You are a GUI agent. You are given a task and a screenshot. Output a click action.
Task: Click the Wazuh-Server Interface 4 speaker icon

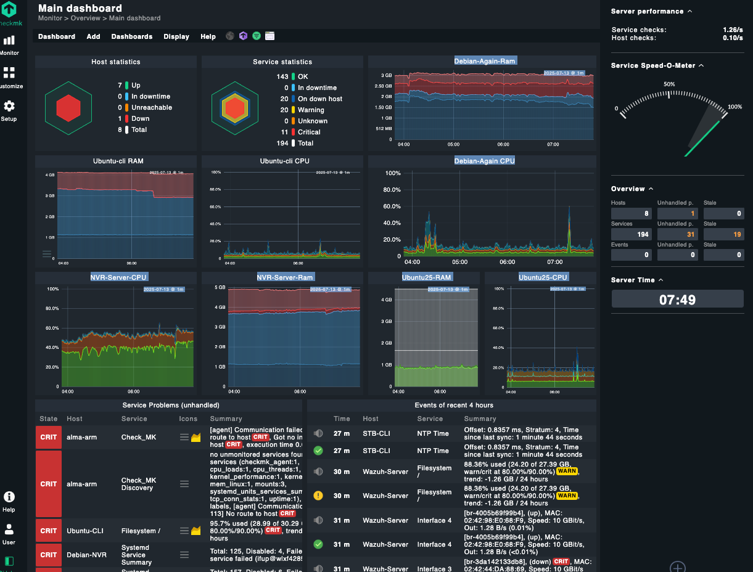[318, 520]
